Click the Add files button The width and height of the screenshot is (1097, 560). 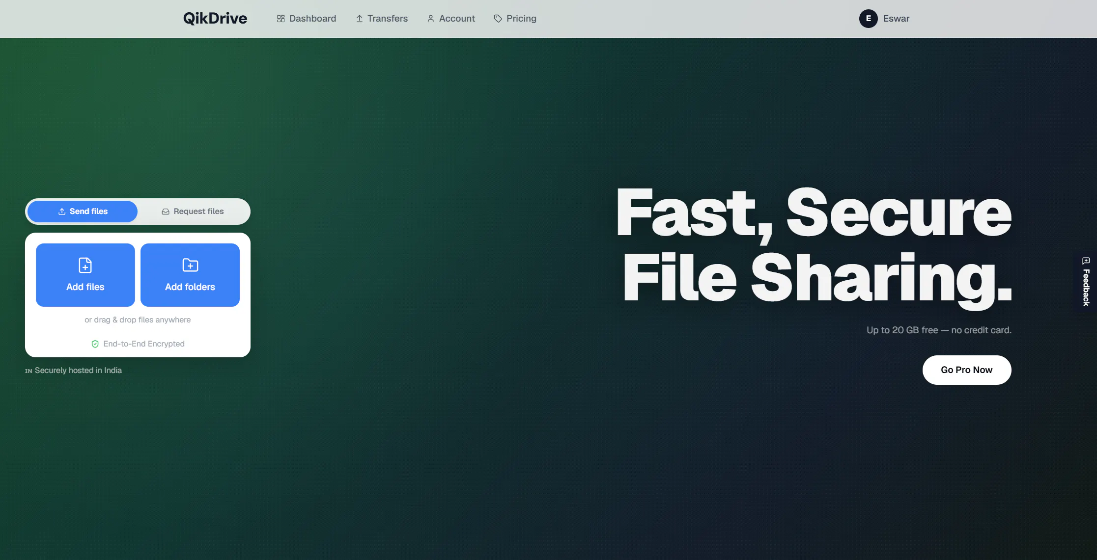tap(85, 275)
